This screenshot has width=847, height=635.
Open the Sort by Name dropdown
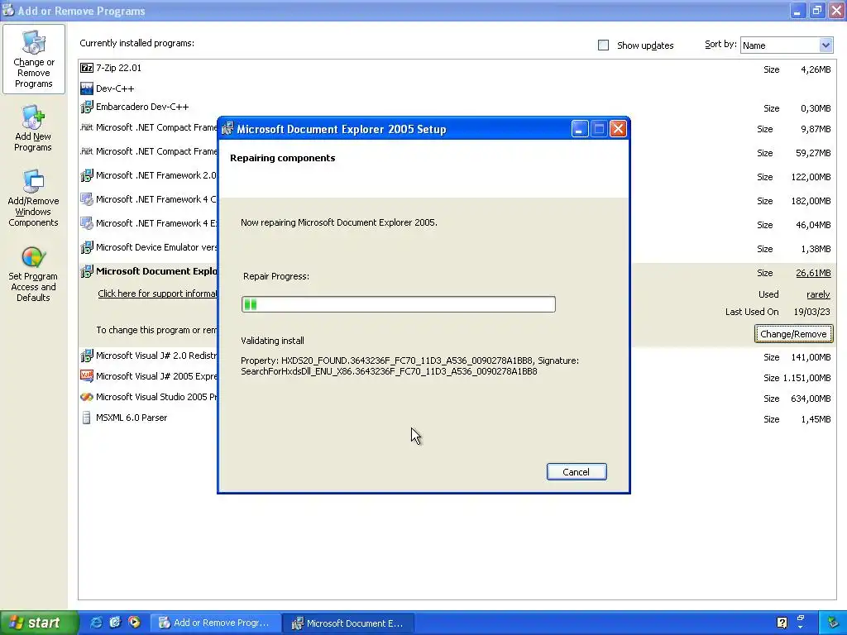(787, 45)
